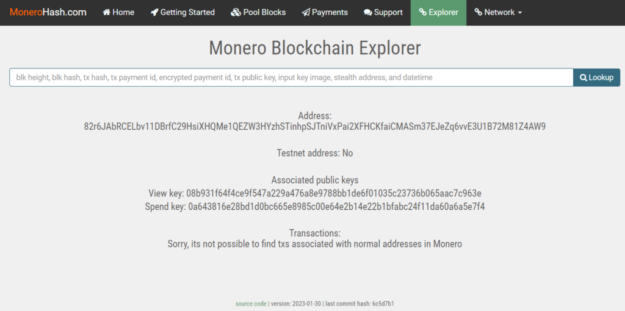Click the rocket icon for Getting Started
The height and width of the screenshot is (311, 625).
click(154, 12)
